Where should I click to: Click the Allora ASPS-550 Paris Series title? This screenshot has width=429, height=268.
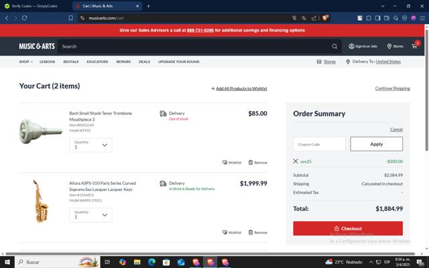[x=103, y=186]
